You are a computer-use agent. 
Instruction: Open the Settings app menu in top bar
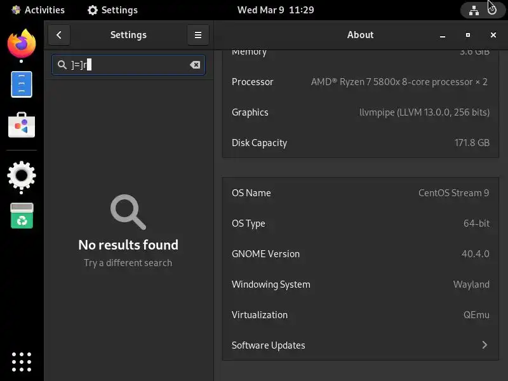click(x=113, y=10)
